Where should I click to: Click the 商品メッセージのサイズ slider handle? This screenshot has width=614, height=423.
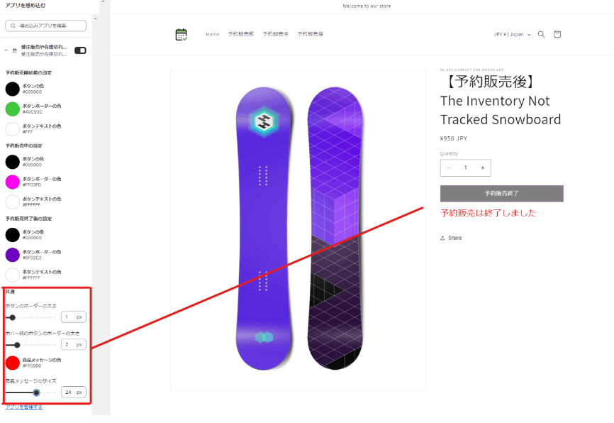pyautogui.click(x=36, y=392)
